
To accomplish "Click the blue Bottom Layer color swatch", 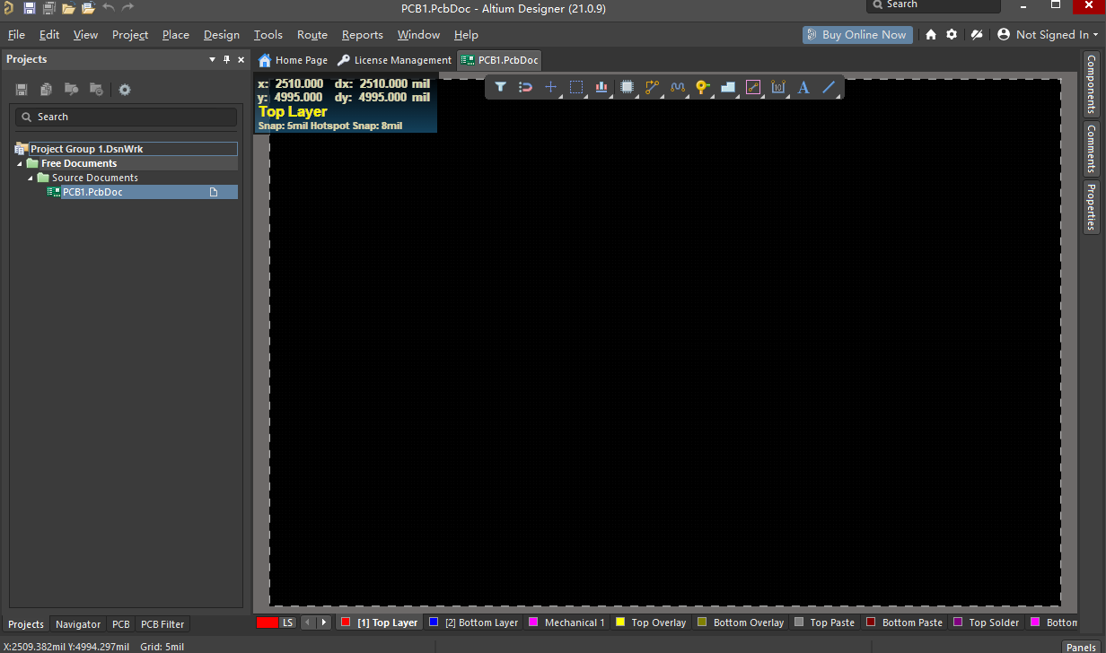I will point(434,622).
